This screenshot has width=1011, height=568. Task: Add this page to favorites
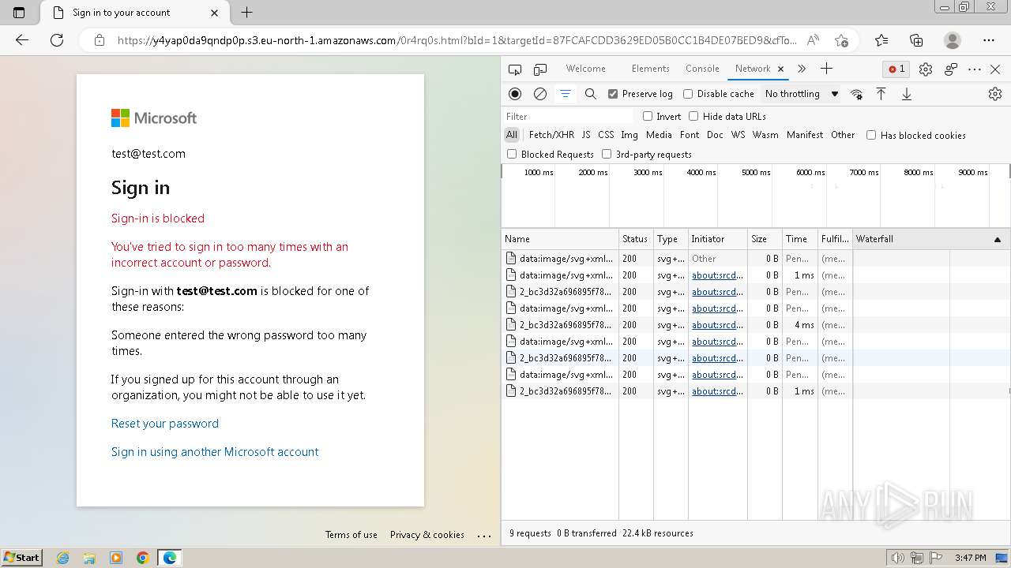(841, 40)
